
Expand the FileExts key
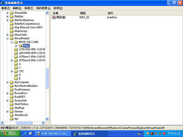(7, 16)
